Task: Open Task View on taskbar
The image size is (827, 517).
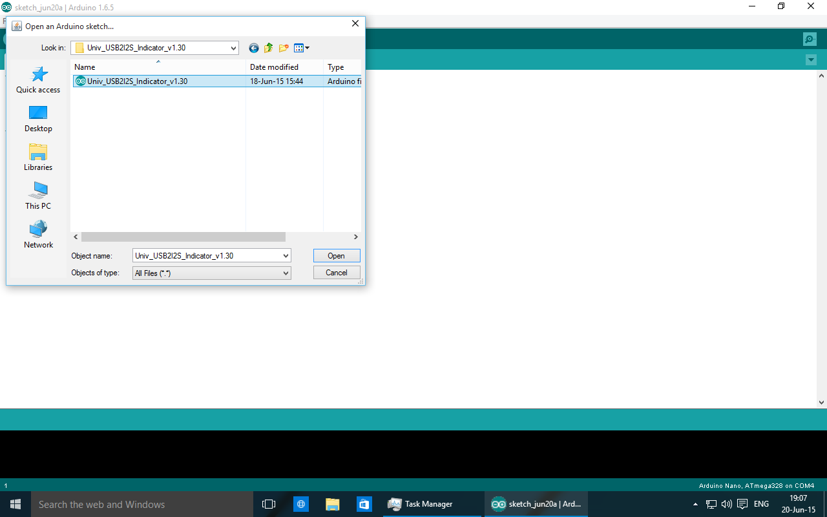Action: (269, 504)
